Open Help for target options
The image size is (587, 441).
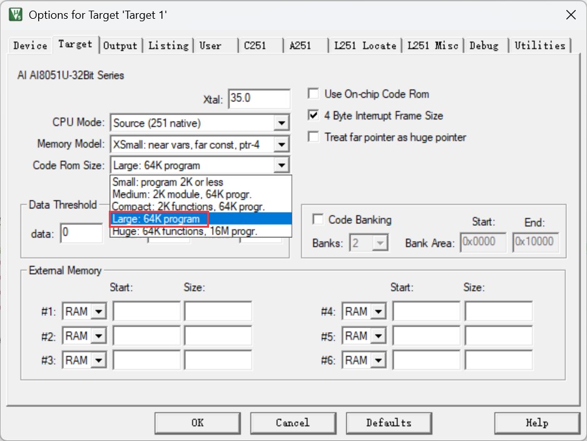coord(537,423)
